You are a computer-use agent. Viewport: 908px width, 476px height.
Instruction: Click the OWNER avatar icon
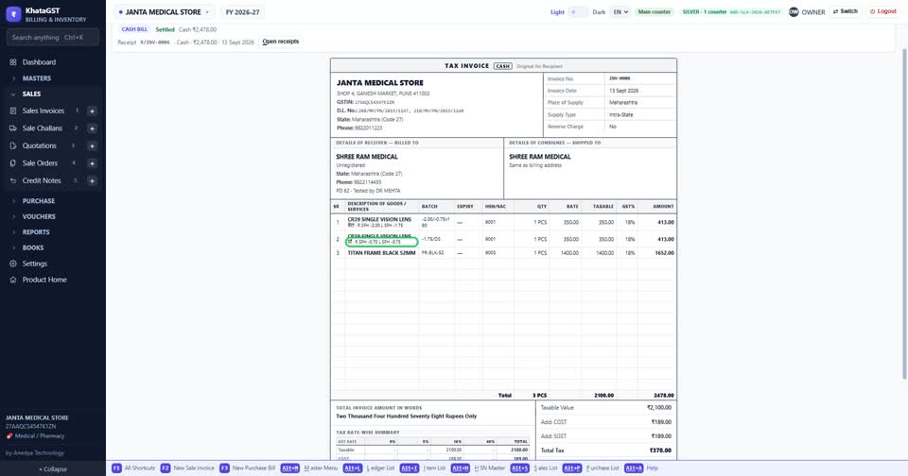click(x=794, y=11)
